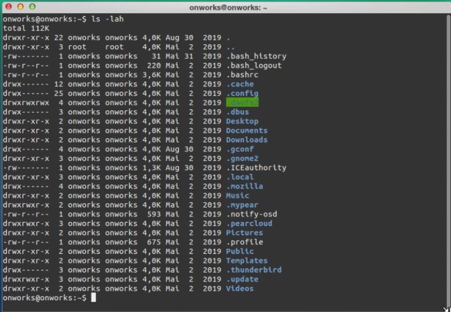
Task: Click the yellow minimize window button
Action: [20, 7]
